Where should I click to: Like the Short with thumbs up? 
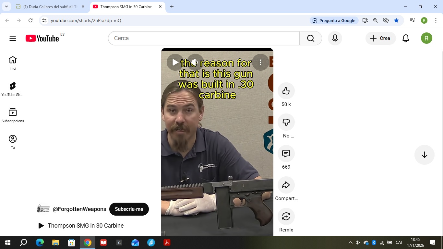pyautogui.click(x=286, y=91)
